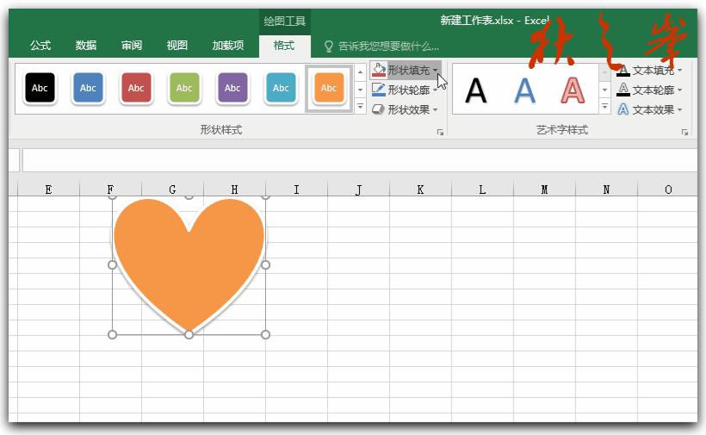Click the 告诉我您想要做什么 search box

point(388,46)
